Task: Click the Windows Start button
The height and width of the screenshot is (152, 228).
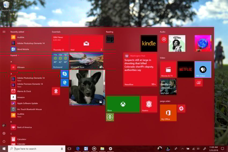Action: tap(4, 149)
